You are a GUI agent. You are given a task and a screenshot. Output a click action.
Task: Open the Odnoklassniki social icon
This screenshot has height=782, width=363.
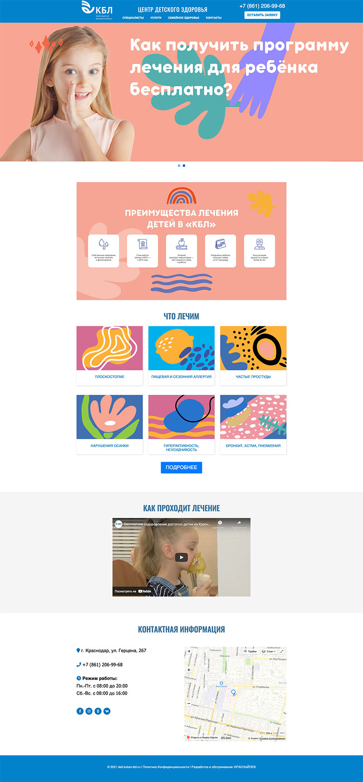click(98, 711)
